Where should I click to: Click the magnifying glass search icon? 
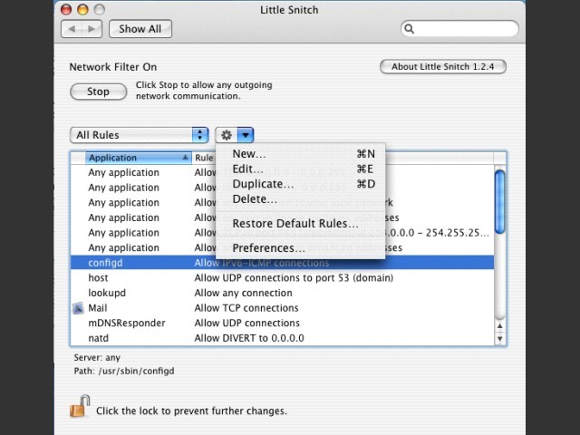click(x=409, y=29)
